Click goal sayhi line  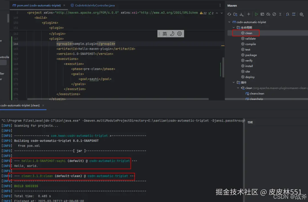(95, 79)
